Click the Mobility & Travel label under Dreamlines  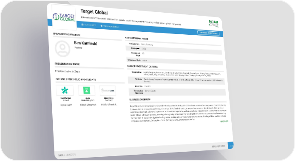(x=109, y=105)
